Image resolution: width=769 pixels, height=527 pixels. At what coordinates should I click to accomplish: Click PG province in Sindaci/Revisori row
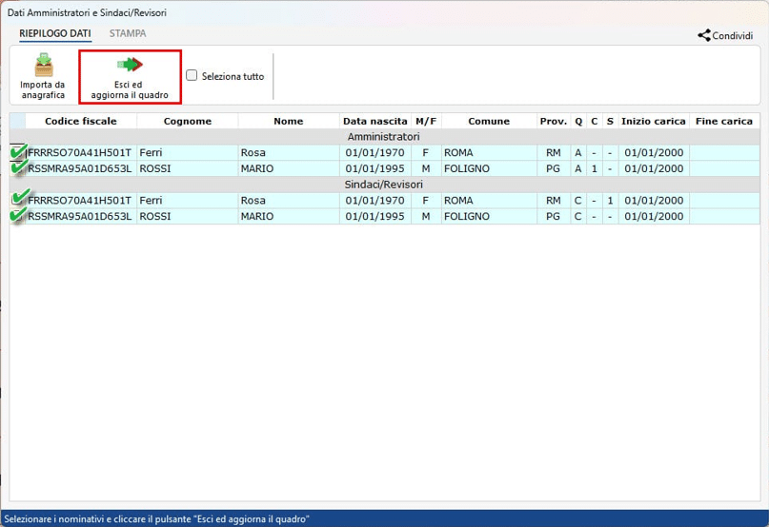click(553, 216)
